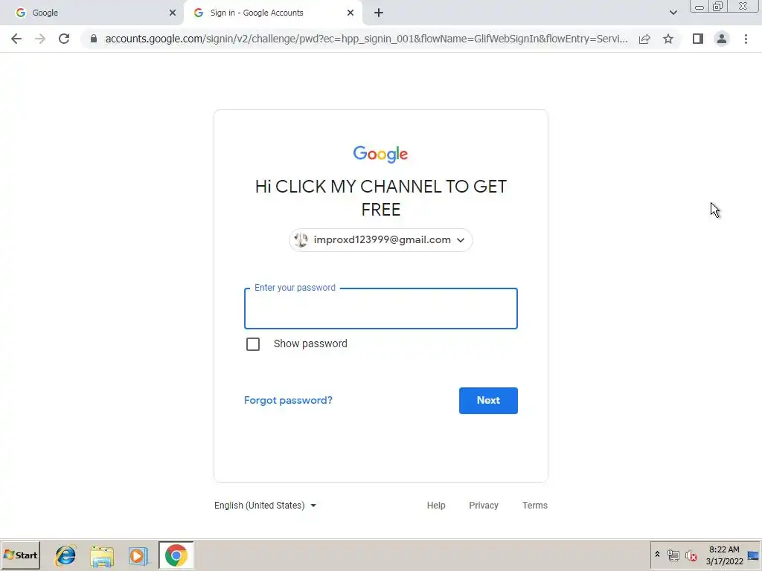Open a new browser tab
Screen dimensions: 762x571
coord(379,13)
